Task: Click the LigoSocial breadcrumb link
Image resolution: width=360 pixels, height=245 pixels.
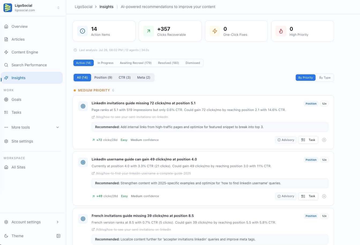Action: tap(84, 7)
